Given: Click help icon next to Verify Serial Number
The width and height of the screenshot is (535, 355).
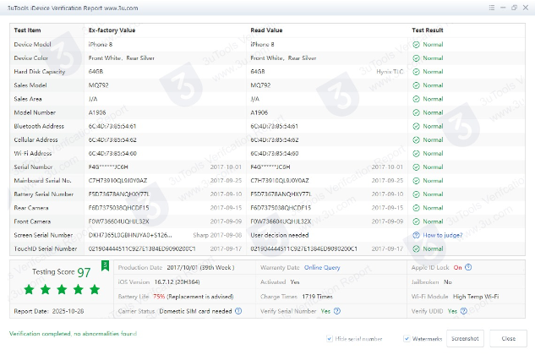Looking at the screenshot, I should pyautogui.click(x=337, y=311).
